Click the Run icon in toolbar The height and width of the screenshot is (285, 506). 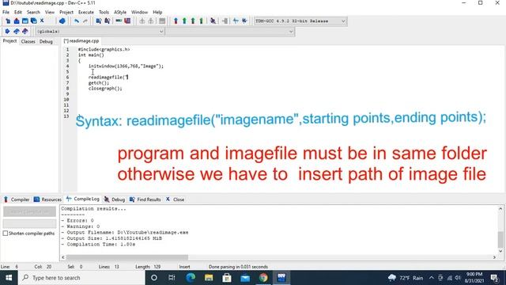pyautogui.click(x=184, y=21)
